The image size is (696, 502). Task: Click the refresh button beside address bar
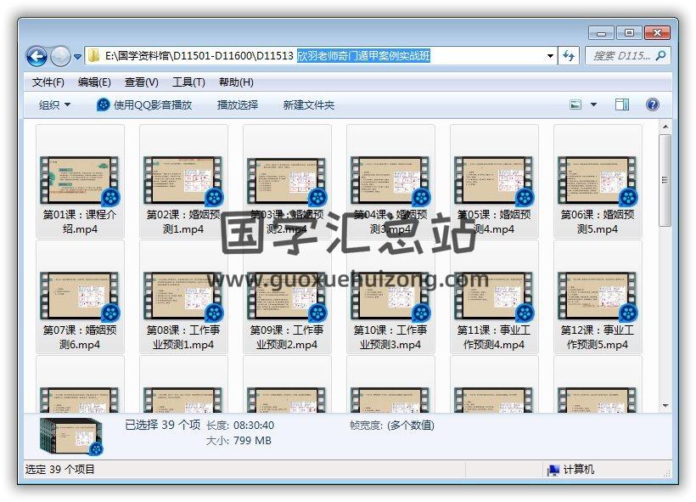(x=570, y=56)
